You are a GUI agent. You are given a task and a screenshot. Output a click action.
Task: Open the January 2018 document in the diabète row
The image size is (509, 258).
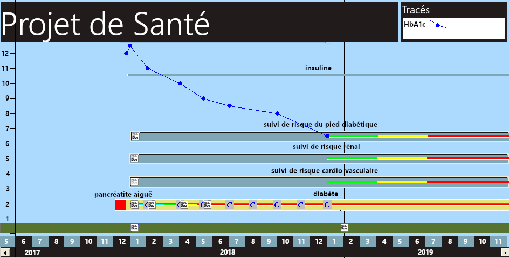click(134, 205)
